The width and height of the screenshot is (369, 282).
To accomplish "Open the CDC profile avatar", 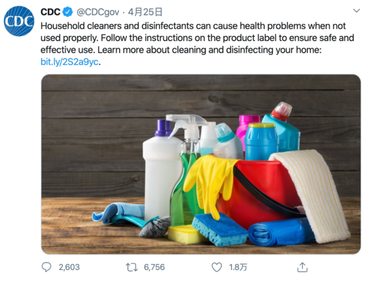I will (x=19, y=21).
